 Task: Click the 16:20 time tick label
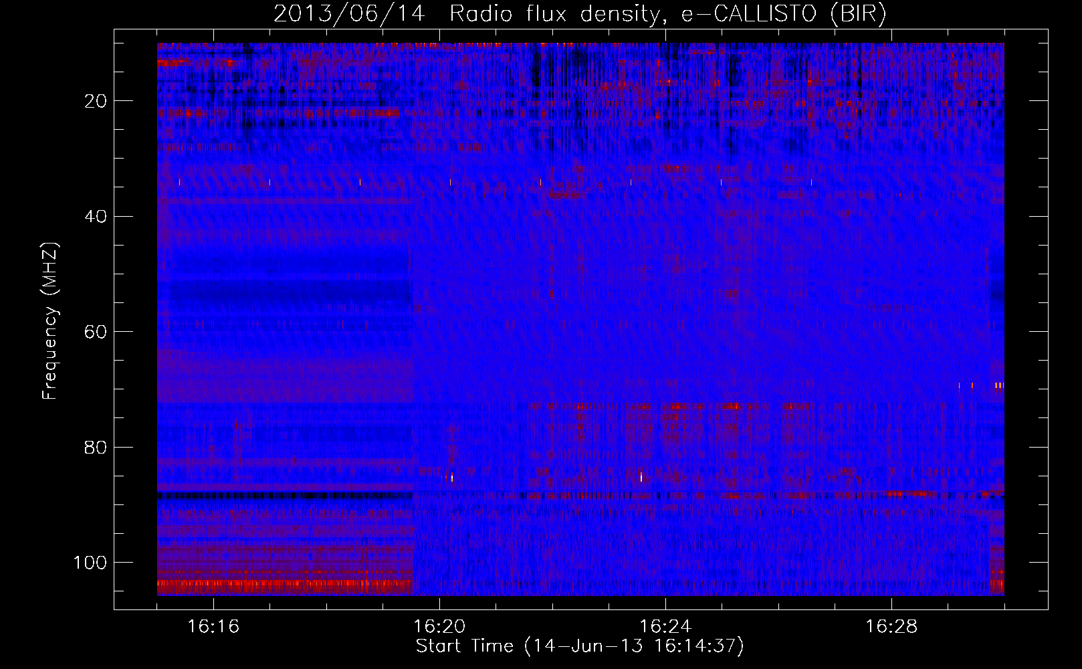tap(439, 627)
